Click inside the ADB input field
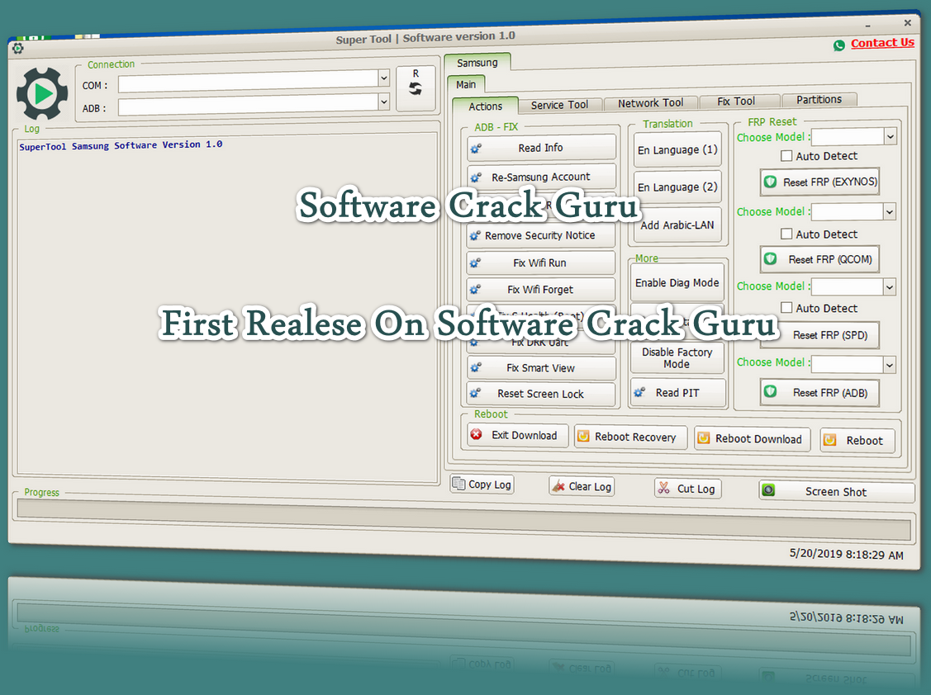Image resolution: width=931 pixels, height=695 pixels. pos(248,105)
